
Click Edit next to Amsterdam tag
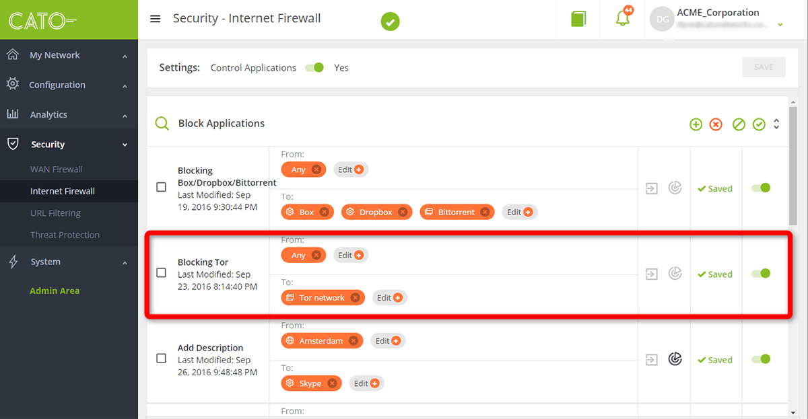[389, 341]
